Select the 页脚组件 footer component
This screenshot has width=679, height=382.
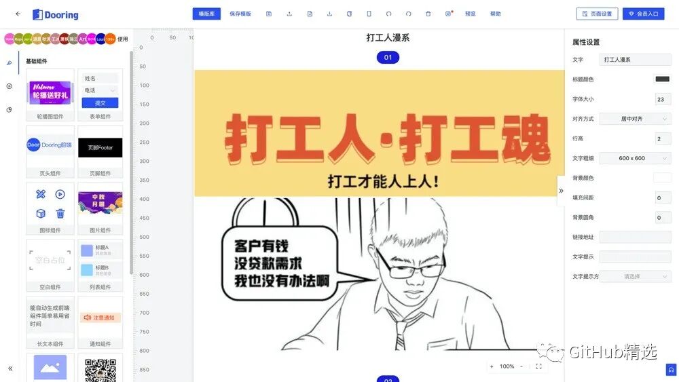coord(100,152)
